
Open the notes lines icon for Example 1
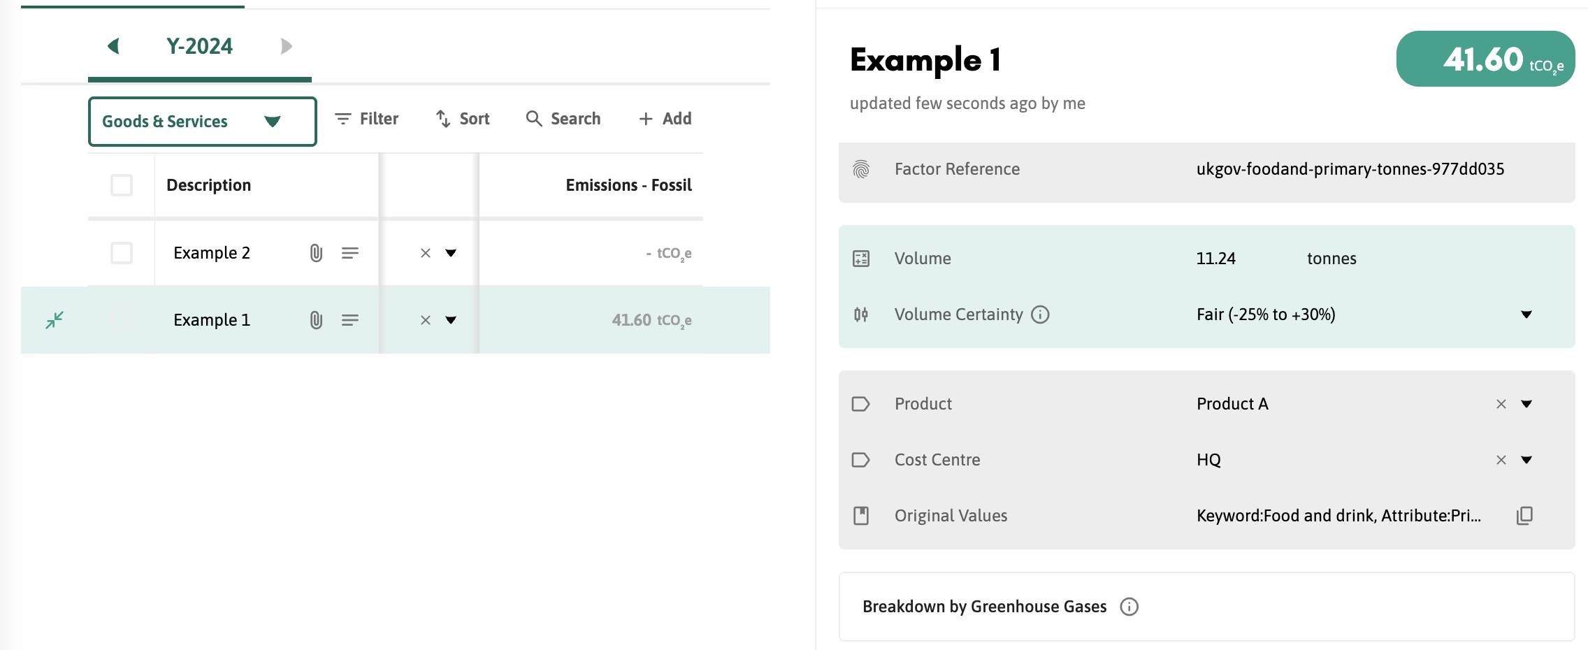click(350, 320)
